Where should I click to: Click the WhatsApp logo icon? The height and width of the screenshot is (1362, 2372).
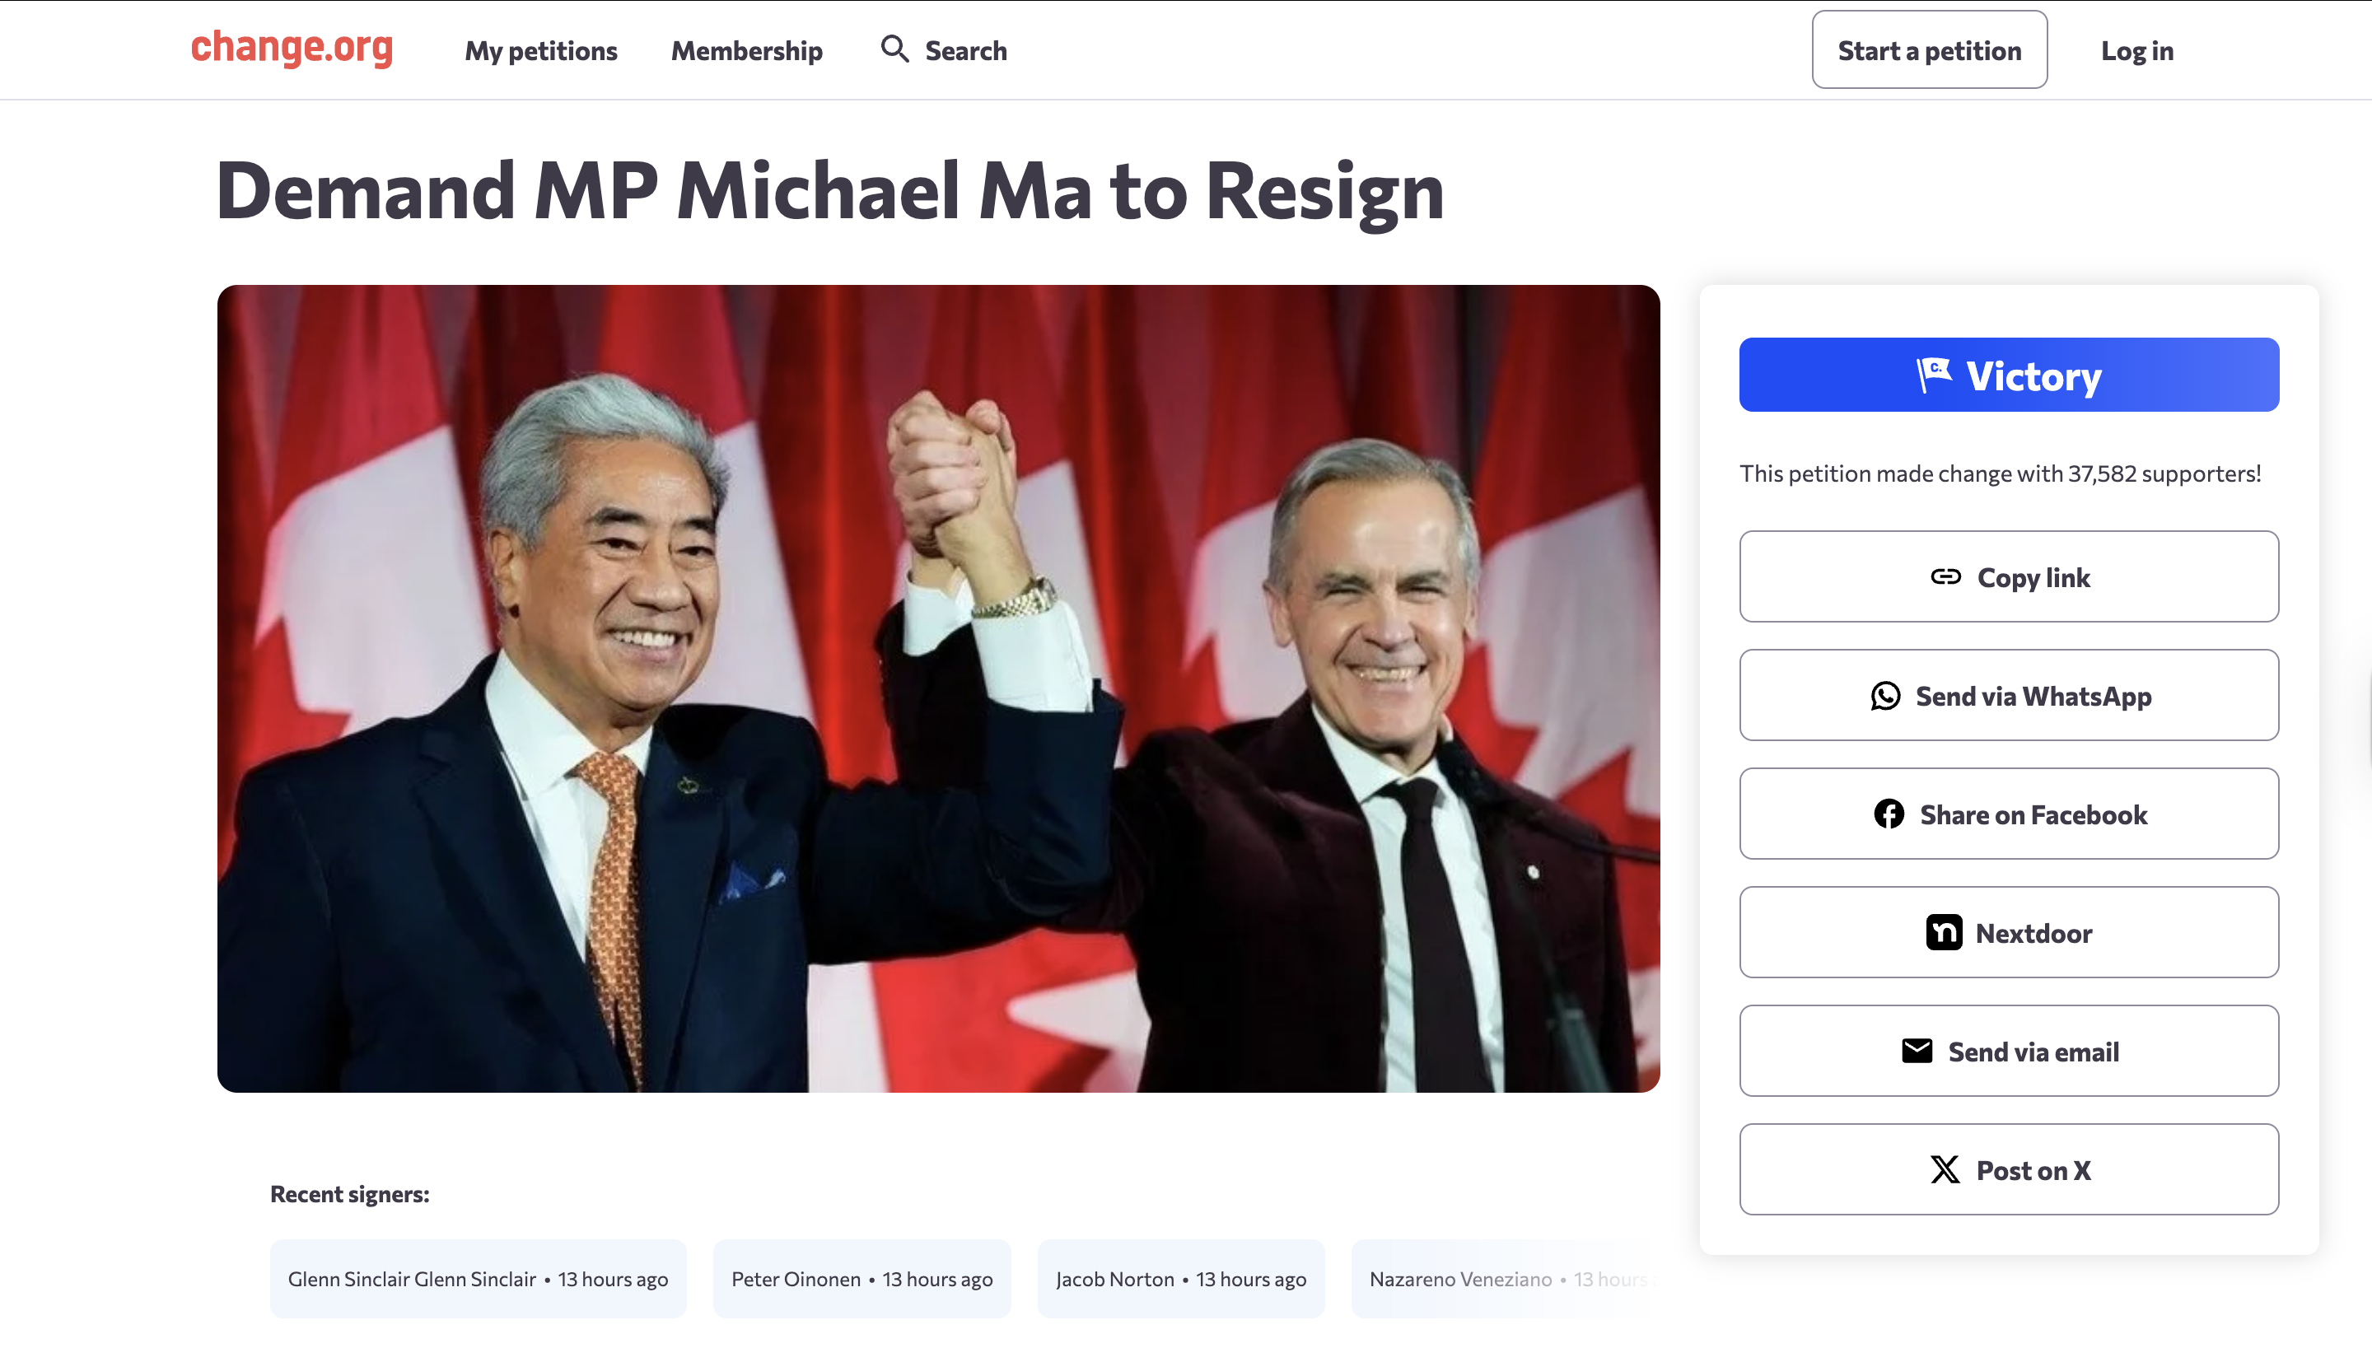(1884, 696)
